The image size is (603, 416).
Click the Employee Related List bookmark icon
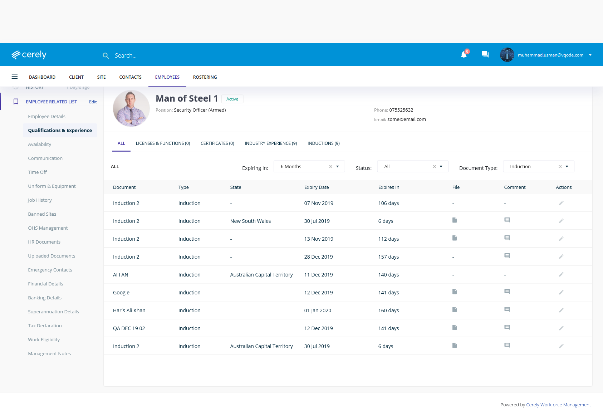coord(16,102)
